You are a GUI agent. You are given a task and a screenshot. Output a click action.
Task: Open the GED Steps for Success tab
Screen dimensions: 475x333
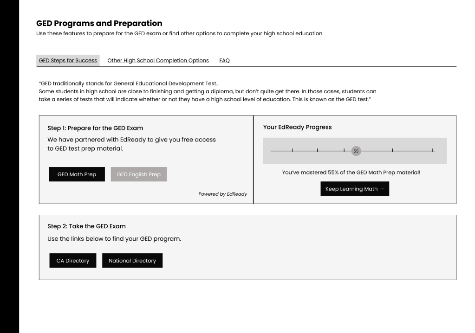[x=68, y=60]
